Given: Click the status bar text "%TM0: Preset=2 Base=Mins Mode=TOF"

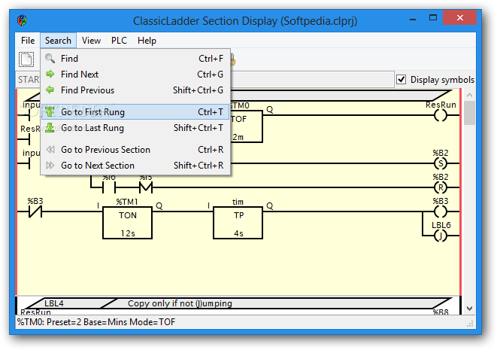Looking at the screenshot, I should [x=96, y=322].
